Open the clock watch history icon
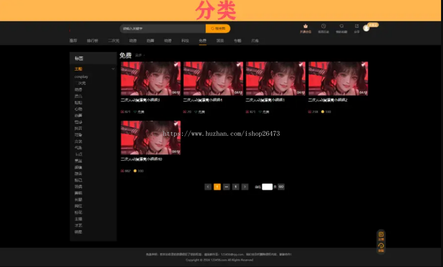443x267 pixels. click(324, 26)
